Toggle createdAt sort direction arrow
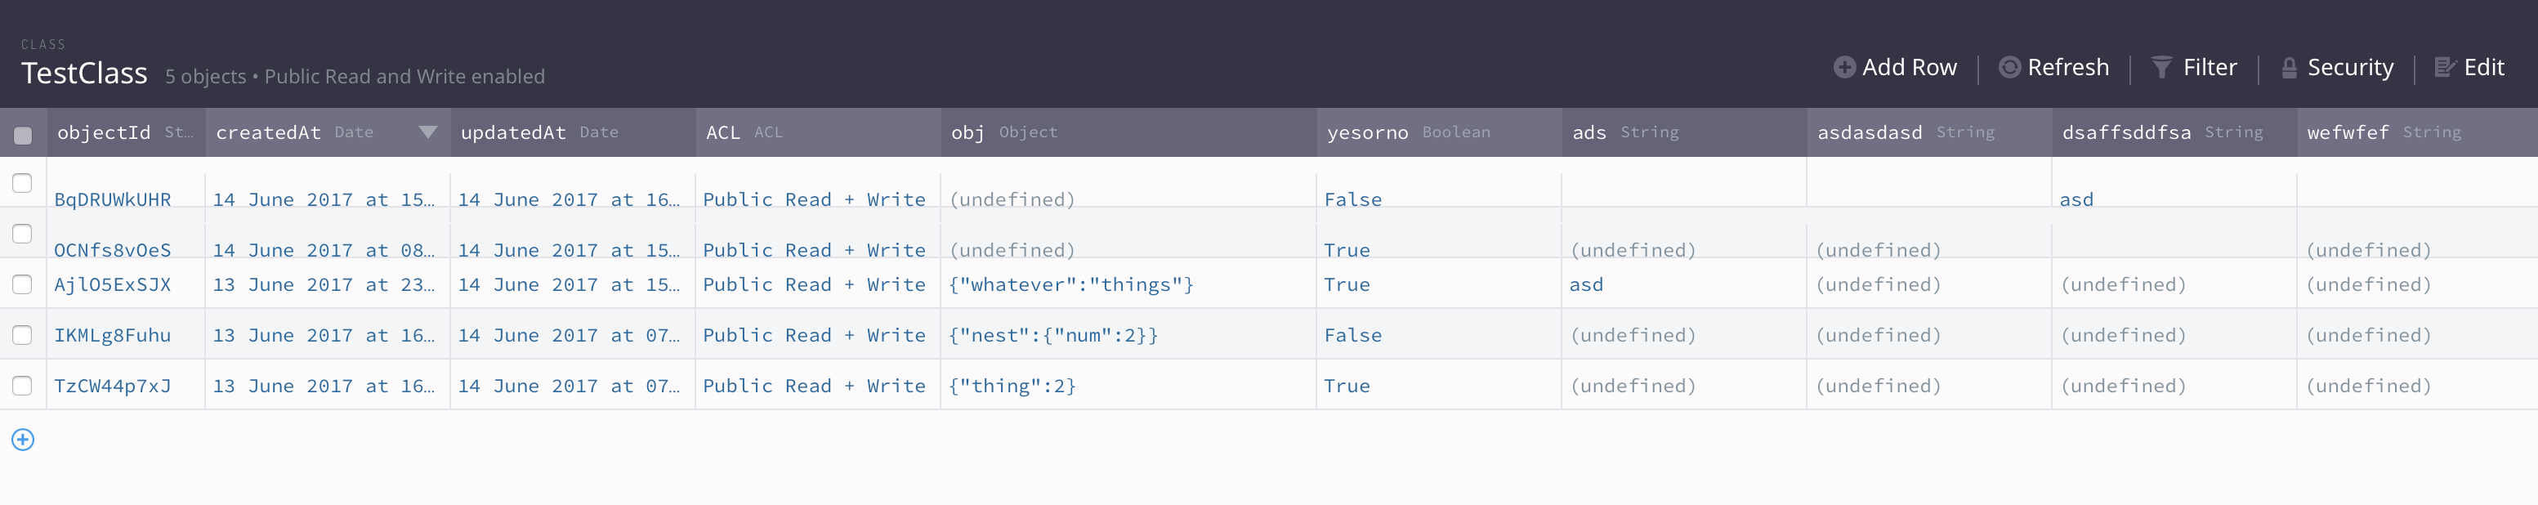 [x=427, y=132]
